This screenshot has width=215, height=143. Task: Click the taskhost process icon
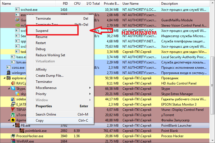[17, 52]
